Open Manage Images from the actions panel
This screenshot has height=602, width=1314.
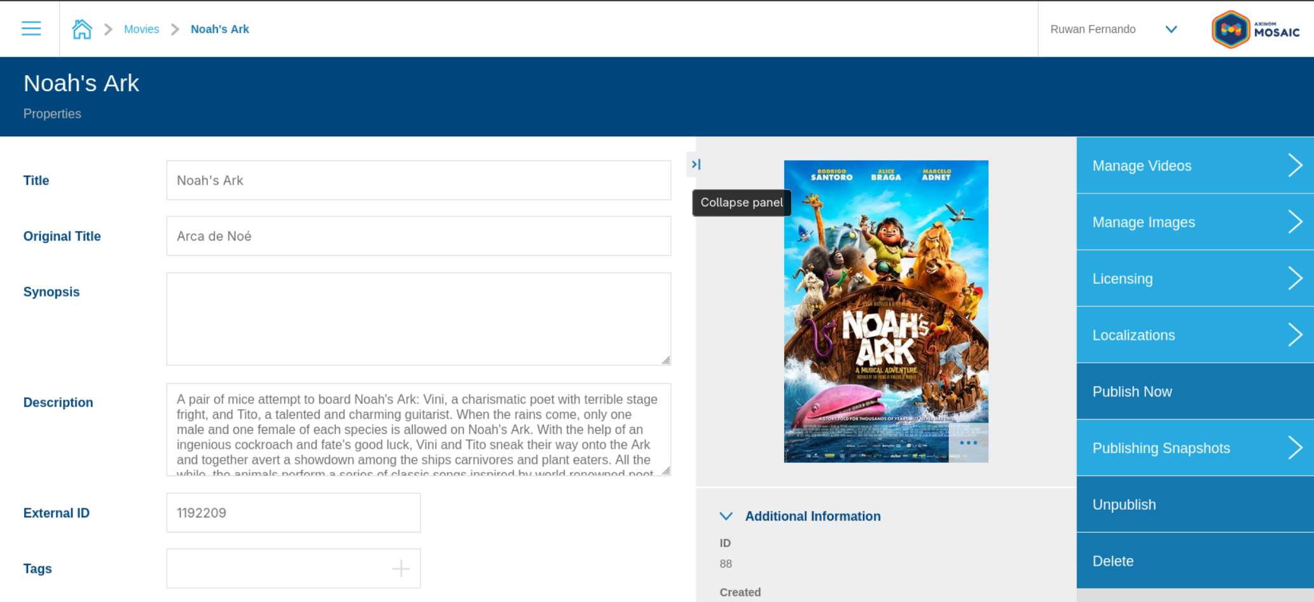(x=1144, y=222)
